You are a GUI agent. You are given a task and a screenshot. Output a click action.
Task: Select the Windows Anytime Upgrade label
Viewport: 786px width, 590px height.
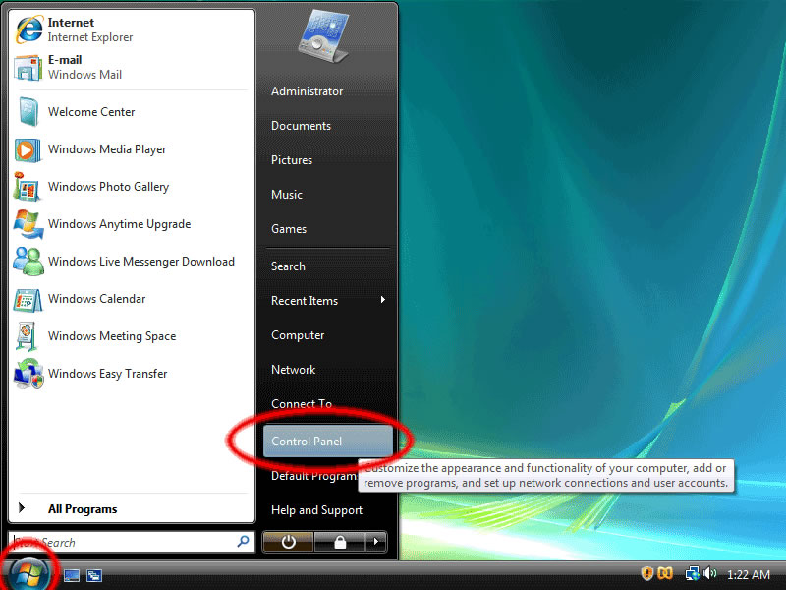tap(119, 224)
